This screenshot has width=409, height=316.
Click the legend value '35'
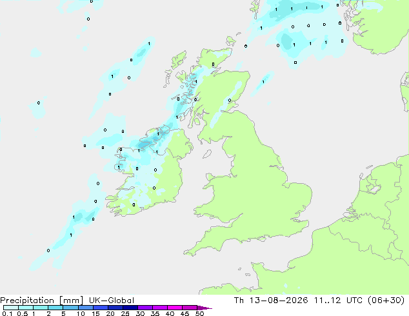[155, 313]
